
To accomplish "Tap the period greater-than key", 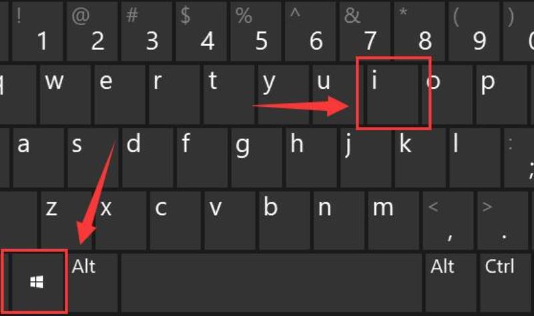I will pyautogui.click(x=503, y=220).
